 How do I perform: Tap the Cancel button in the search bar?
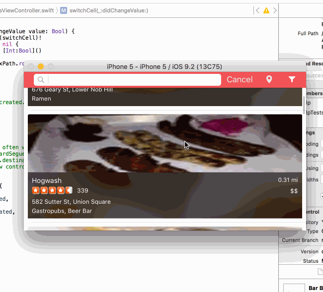pos(240,79)
